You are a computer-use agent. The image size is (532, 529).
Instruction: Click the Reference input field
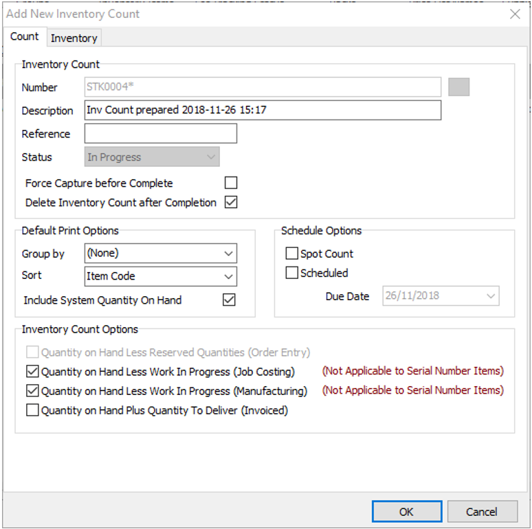point(160,134)
